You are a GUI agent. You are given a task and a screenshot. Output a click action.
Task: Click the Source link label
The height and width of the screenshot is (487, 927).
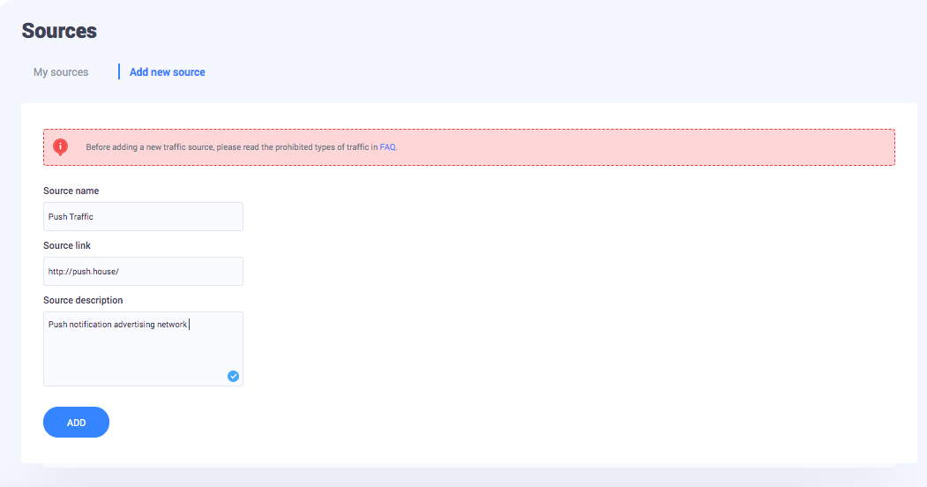(67, 245)
